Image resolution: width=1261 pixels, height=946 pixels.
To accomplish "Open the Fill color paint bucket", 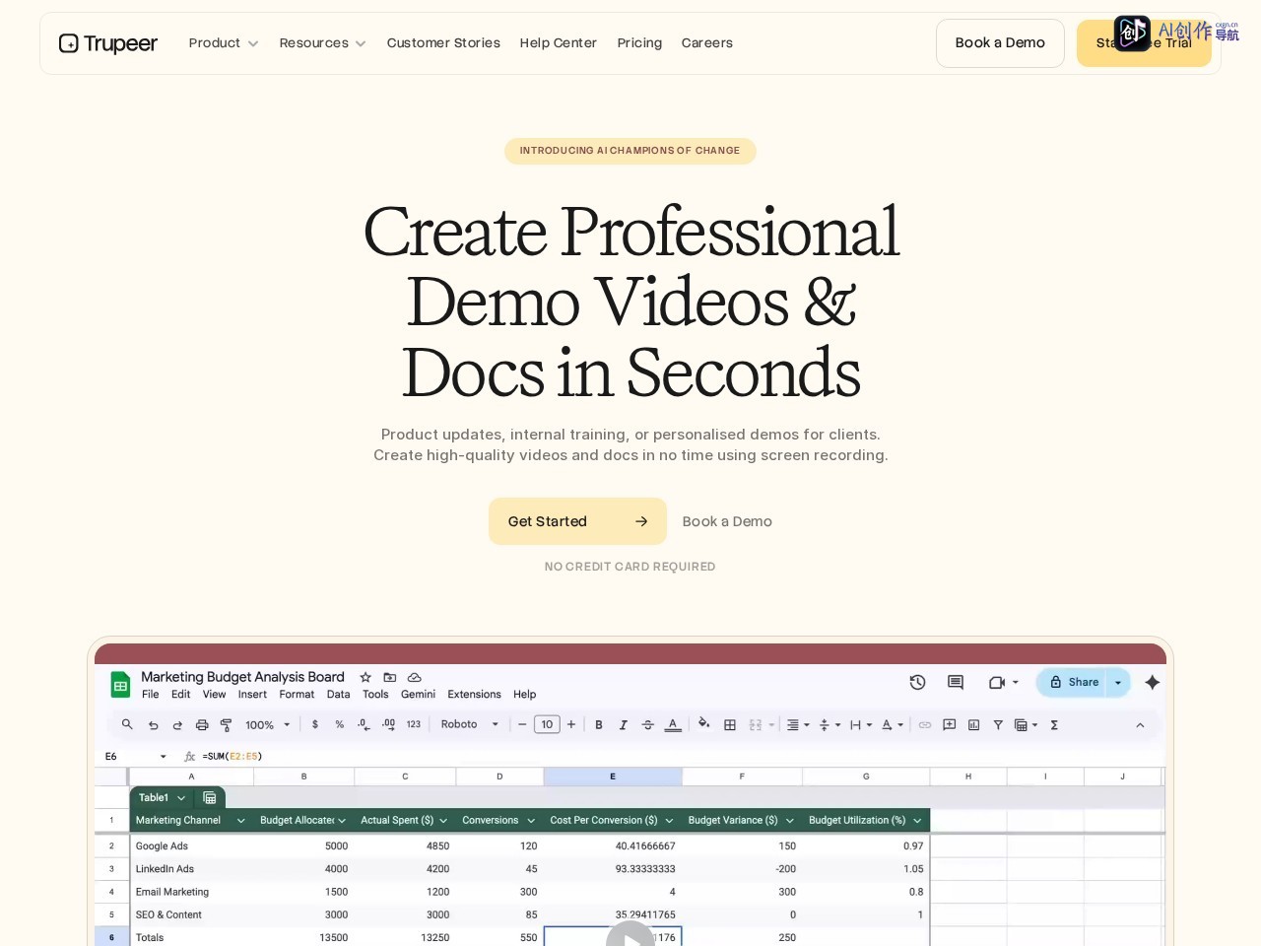I will (704, 724).
